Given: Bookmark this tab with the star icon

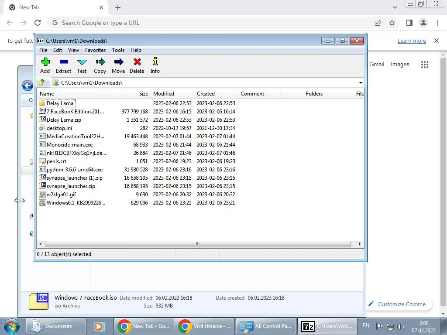Looking at the screenshot, I should pos(392,23).
